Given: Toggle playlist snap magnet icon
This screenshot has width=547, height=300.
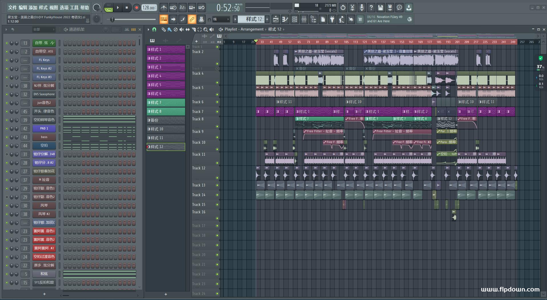Looking at the screenshot, I should pyautogui.click(x=154, y=29).
